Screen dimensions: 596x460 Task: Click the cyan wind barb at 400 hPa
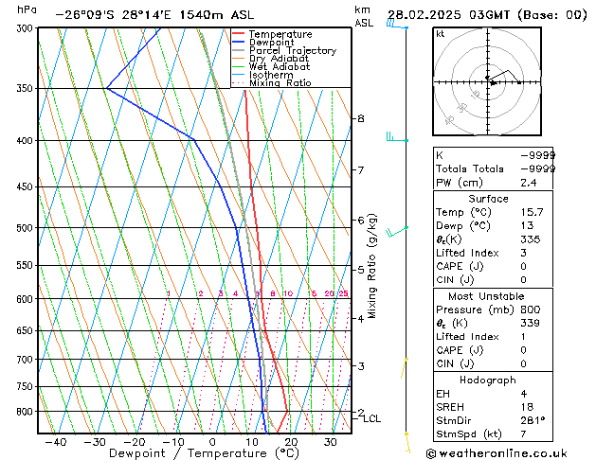coord(397,137)
